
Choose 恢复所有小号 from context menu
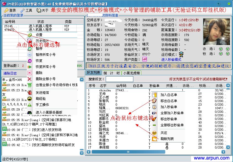46,67
